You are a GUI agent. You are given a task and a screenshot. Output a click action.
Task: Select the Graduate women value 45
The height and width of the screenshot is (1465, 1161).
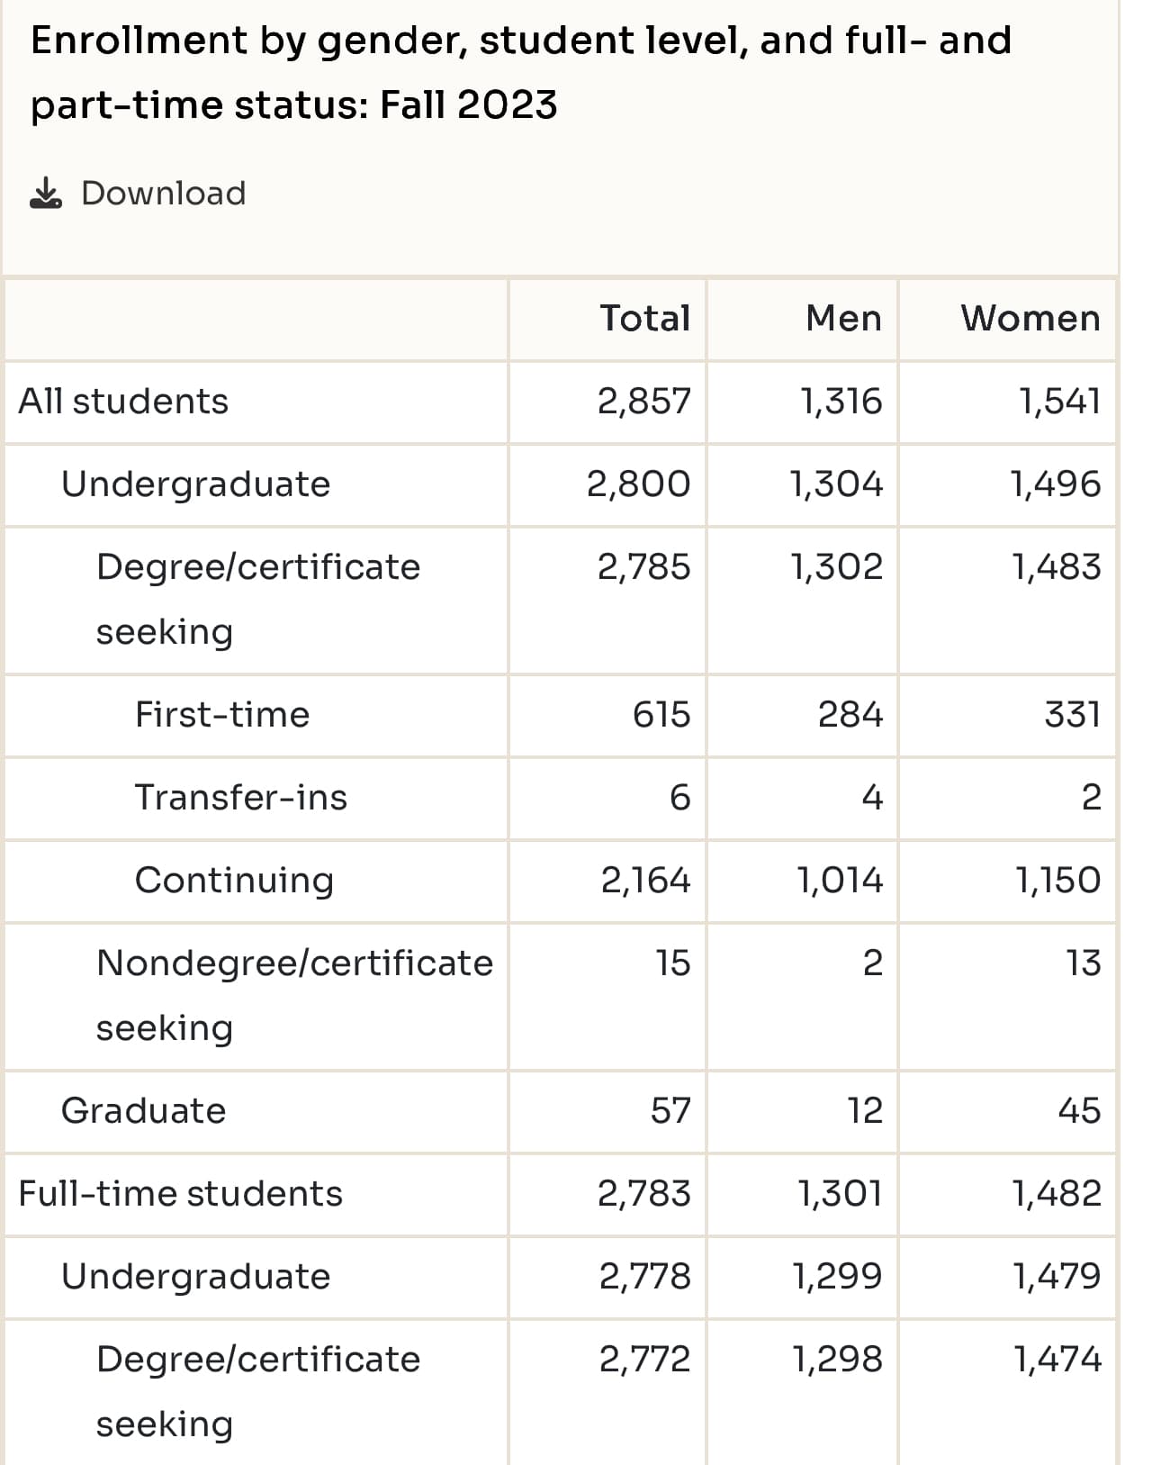pyautogui.click(x=1079, y=1111)
